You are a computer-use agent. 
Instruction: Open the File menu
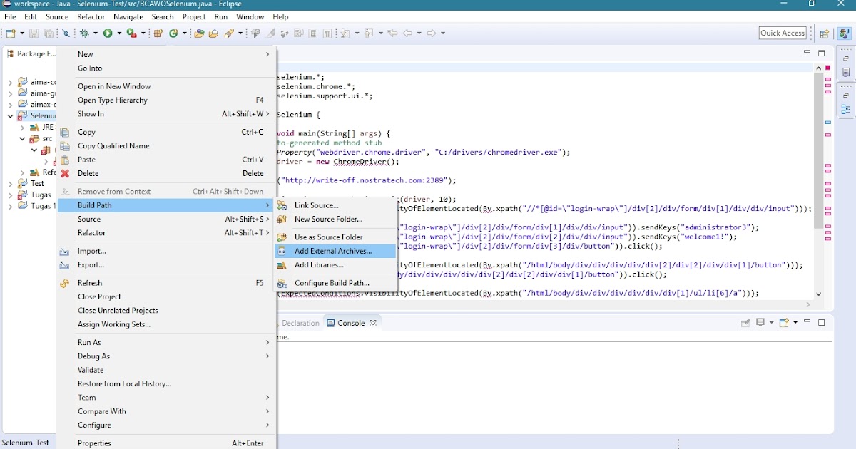[11, 16]
